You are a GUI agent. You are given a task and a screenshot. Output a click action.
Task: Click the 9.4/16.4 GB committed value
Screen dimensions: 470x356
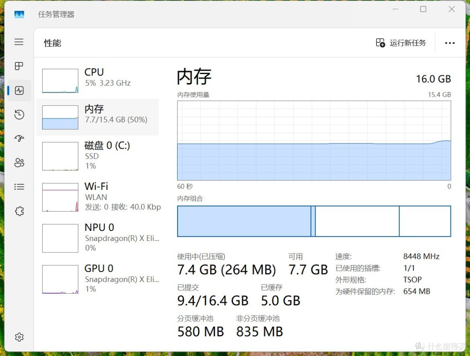tap(213, 301)
